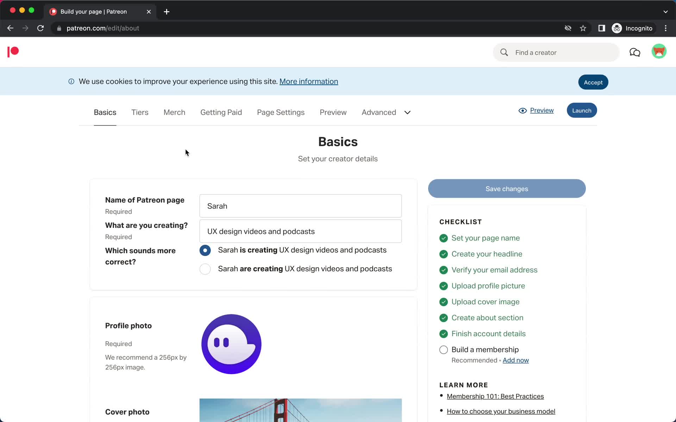This screenshot has width=676, height=422.
Task: Click the profile photo thumbnail
Action: (x=231, y=344)
